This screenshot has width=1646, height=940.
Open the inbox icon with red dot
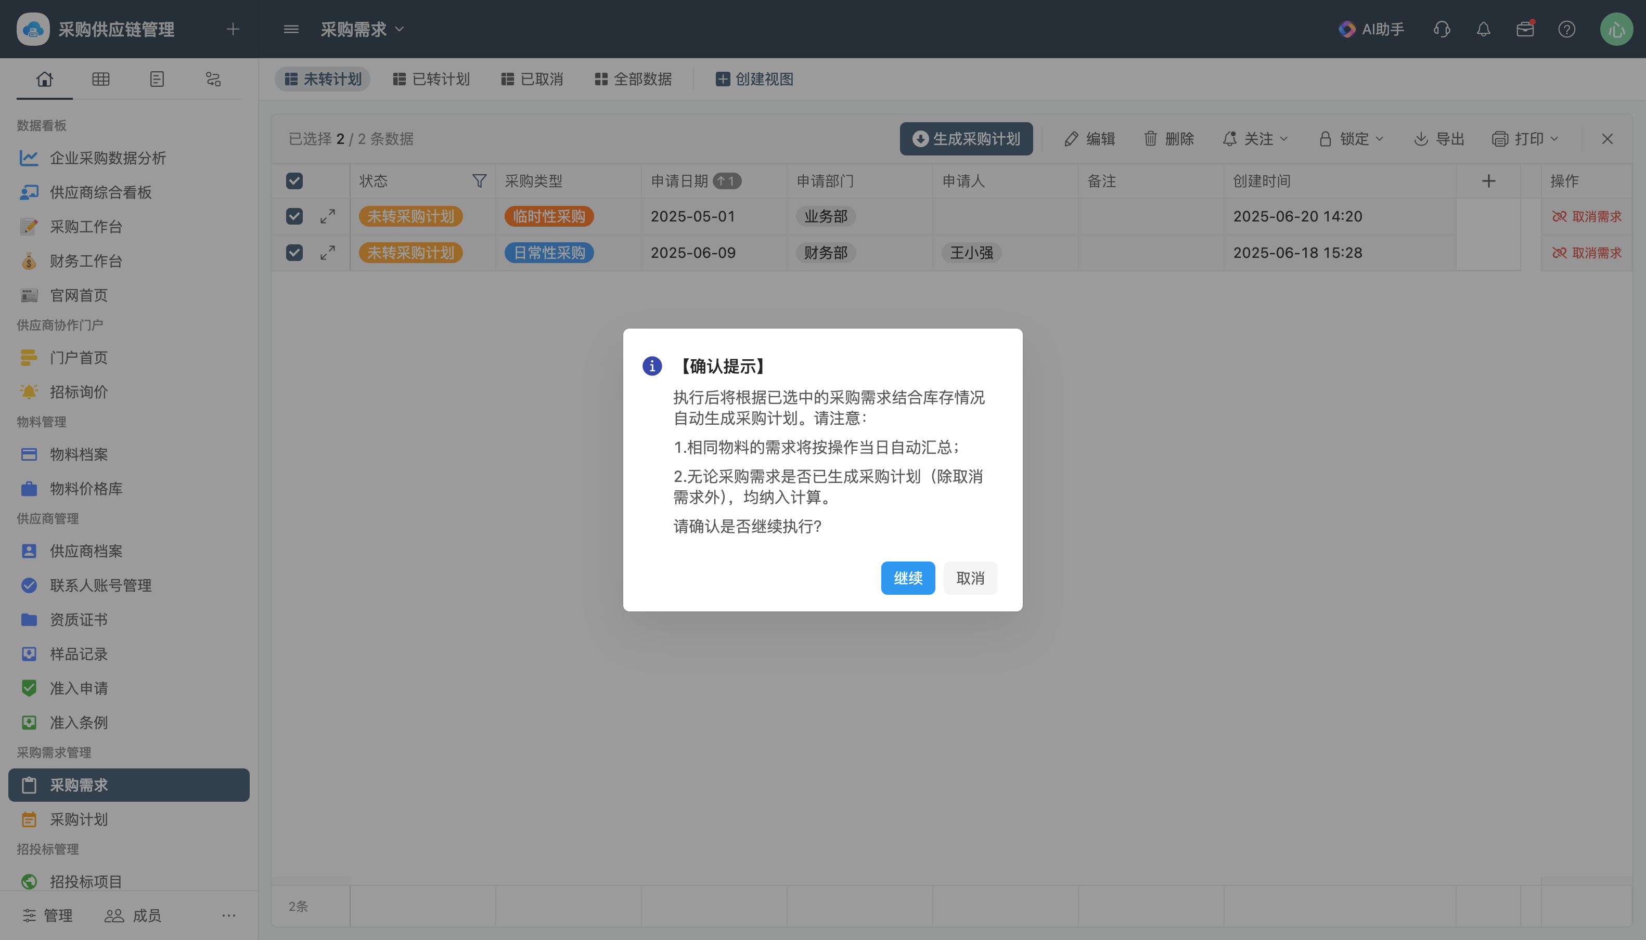point(1525,29)
